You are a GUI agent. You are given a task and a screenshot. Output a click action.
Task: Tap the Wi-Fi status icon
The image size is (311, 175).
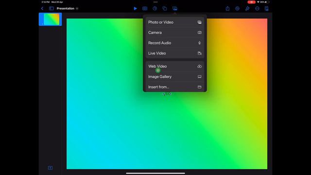tap(258, 2)
